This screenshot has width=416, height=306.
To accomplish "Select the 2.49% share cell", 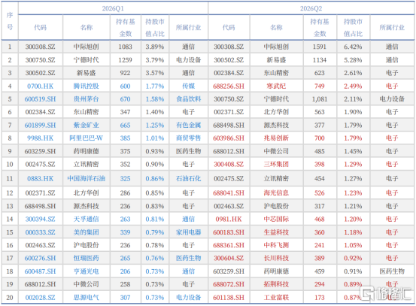I will pyautogui.click(x=353, y=86).
